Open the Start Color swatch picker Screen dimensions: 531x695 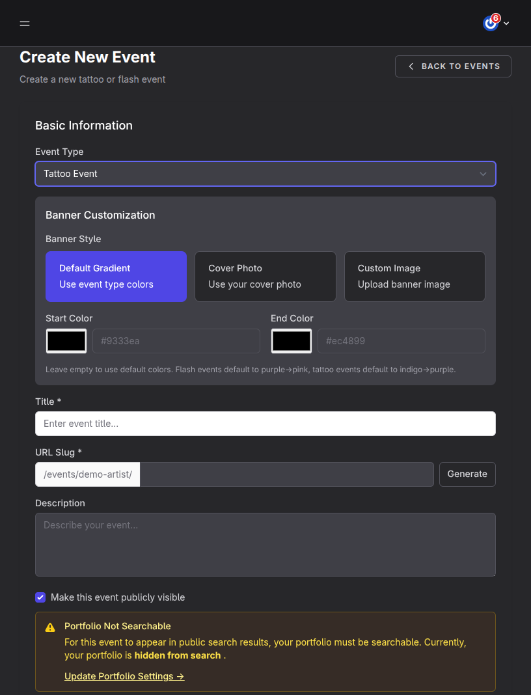pyautogui.click(x=66, y=340)
